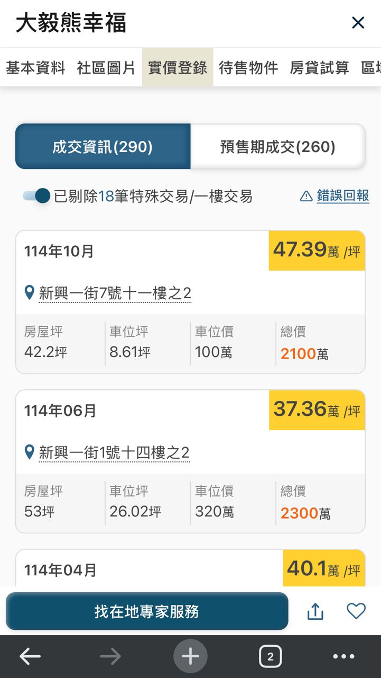The width and height of the screenshot is (381, 678).
Task: Go back with browser back arrow
Action: (x=30, y=657)
